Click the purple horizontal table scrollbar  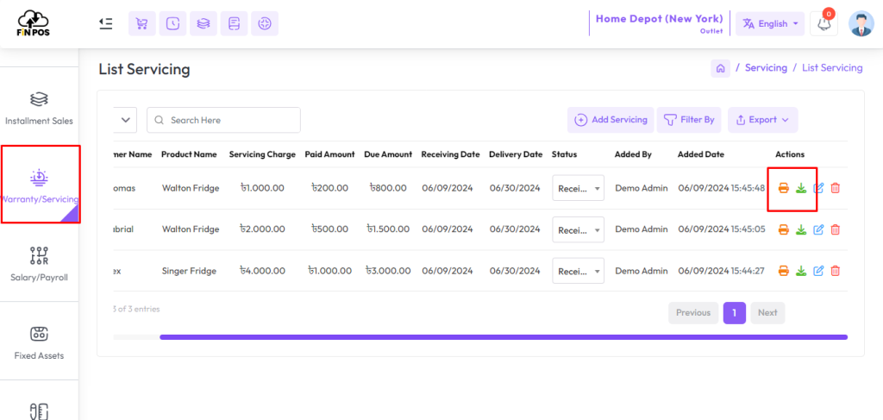pyautogui.click(x=504, y=337)
